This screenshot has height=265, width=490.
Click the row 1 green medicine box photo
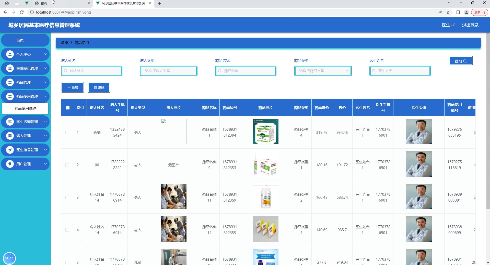point(266,132)
